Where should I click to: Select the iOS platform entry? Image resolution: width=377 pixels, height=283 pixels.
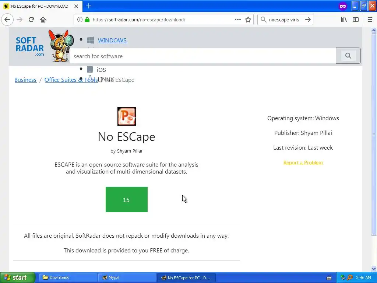coord(101,70)
